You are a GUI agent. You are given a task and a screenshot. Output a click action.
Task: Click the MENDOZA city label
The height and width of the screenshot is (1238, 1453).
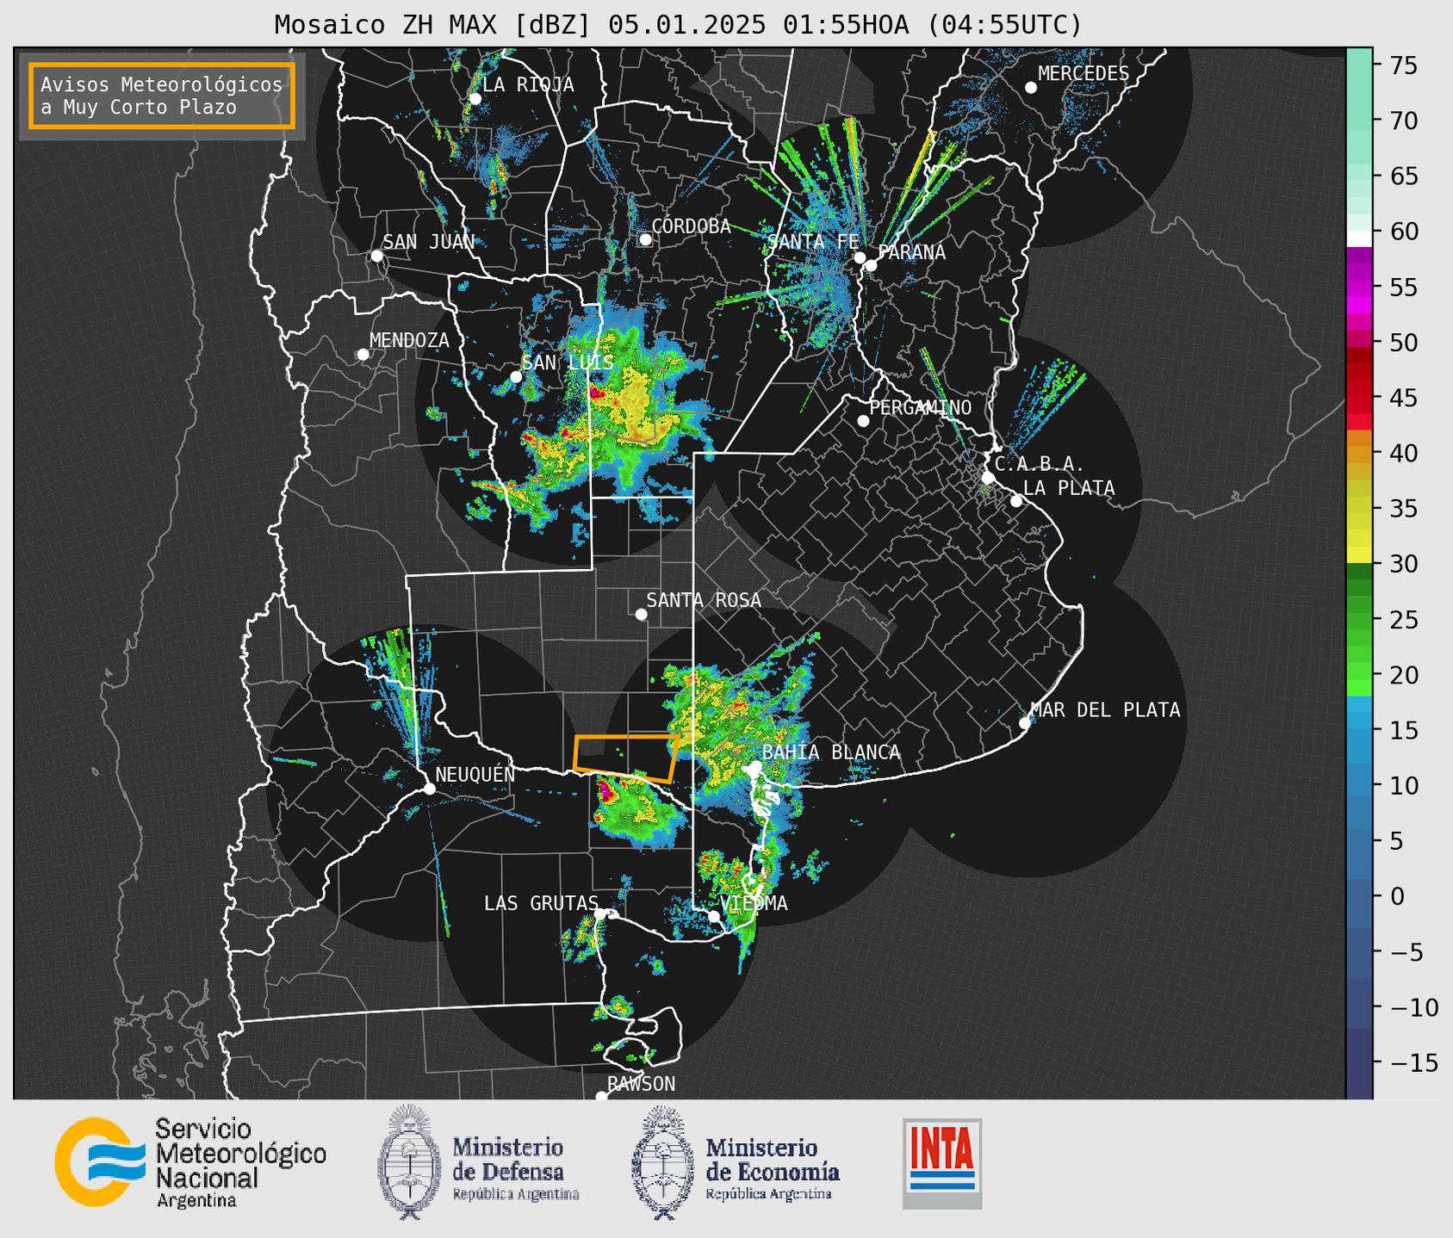pyautogui.click(x=409, y=341)
